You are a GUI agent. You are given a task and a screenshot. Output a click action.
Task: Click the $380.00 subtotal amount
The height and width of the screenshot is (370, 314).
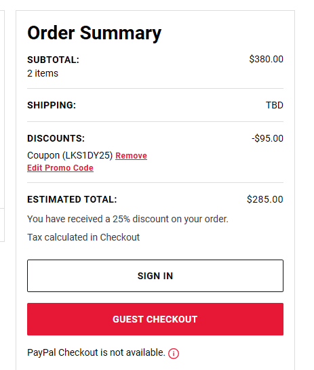pos(267,59)
